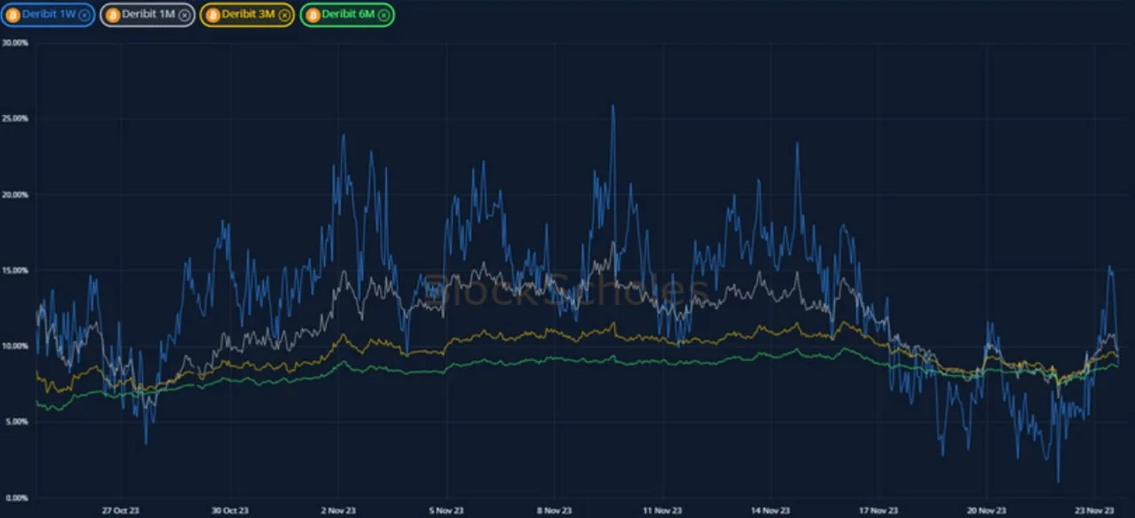
Task: Click the 8 Nov 23 date label
Action: (554, 510)
